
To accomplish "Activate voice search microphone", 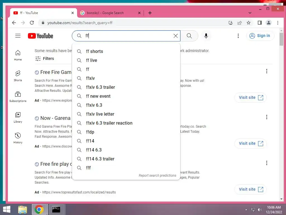I will pyautogui.click(x=206, y=36).
